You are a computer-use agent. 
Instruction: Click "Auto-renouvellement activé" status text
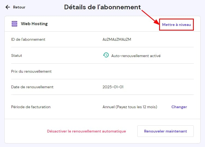pos(136,56)
